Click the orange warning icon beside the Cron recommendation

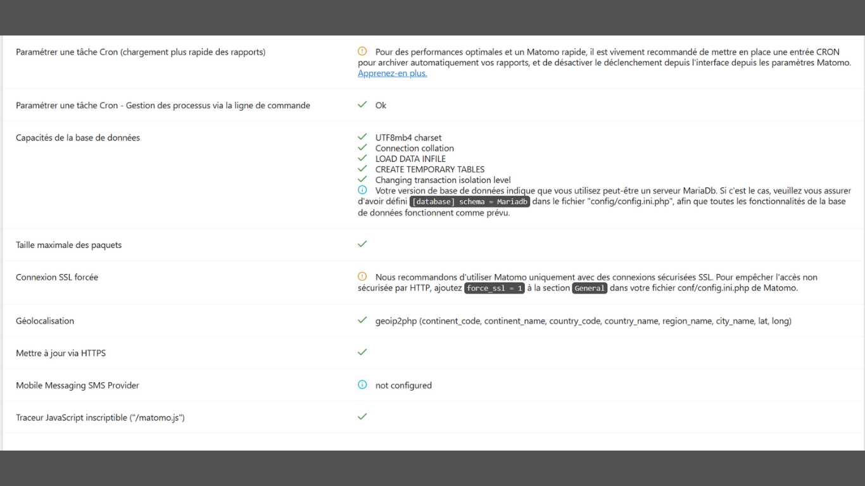coord(362,51)
